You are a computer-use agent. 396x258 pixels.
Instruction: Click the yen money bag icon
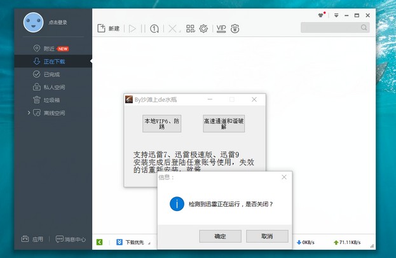click(235, 29)
